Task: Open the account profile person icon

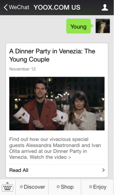Action: click(x=105, y=7)
